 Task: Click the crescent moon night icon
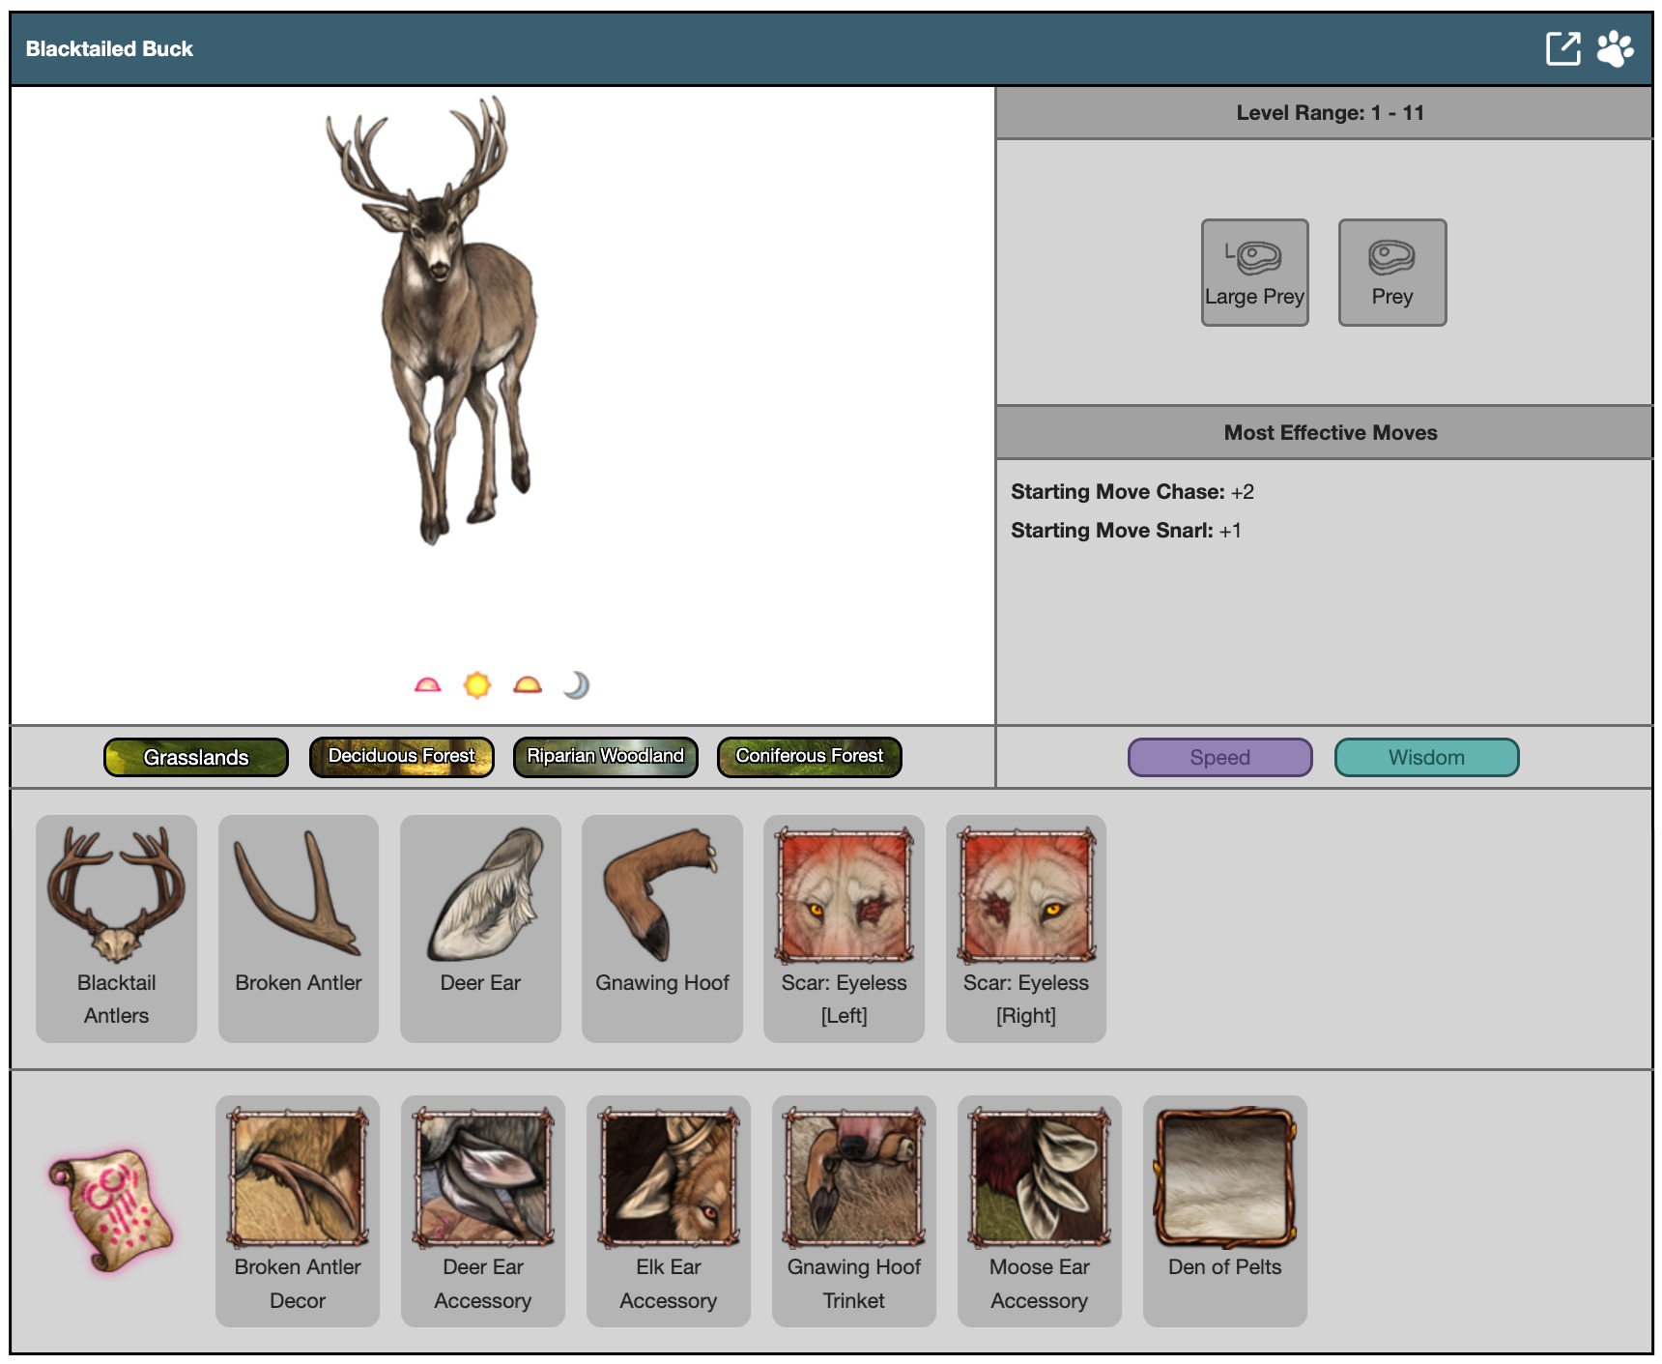point(576,685)
